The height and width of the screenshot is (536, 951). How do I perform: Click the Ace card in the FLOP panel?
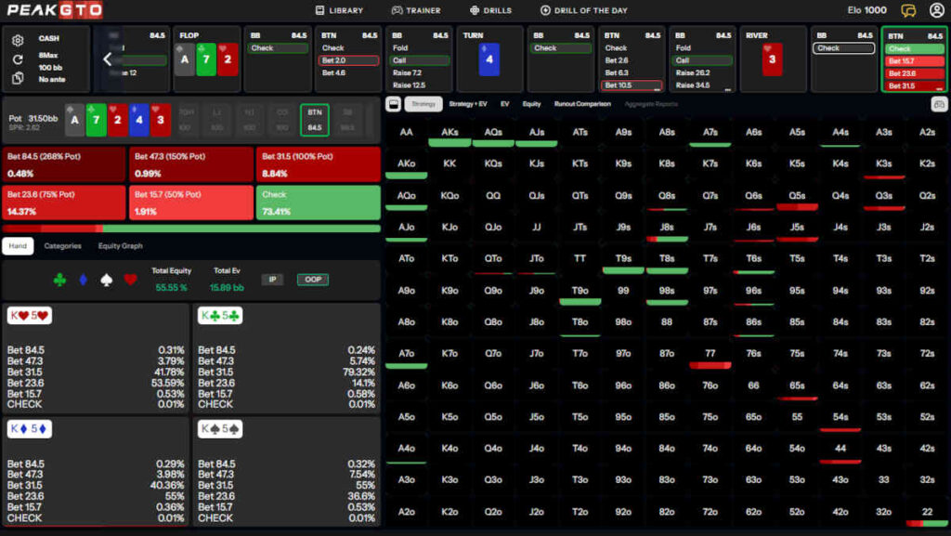185,59
